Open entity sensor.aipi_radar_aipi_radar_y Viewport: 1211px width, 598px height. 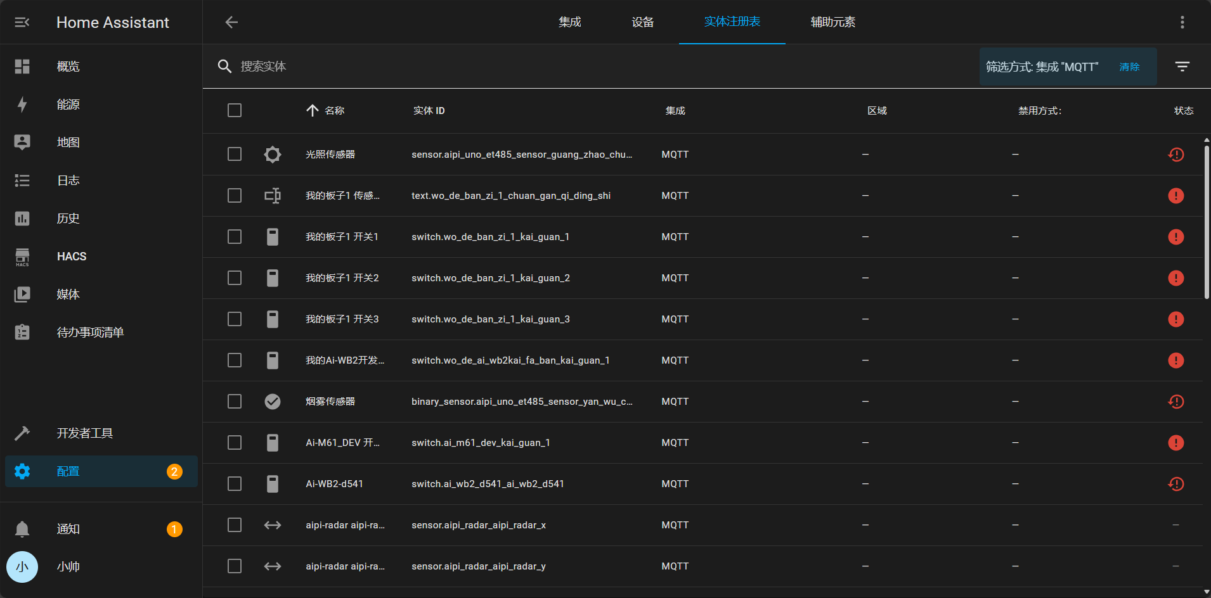coord(479,566)
